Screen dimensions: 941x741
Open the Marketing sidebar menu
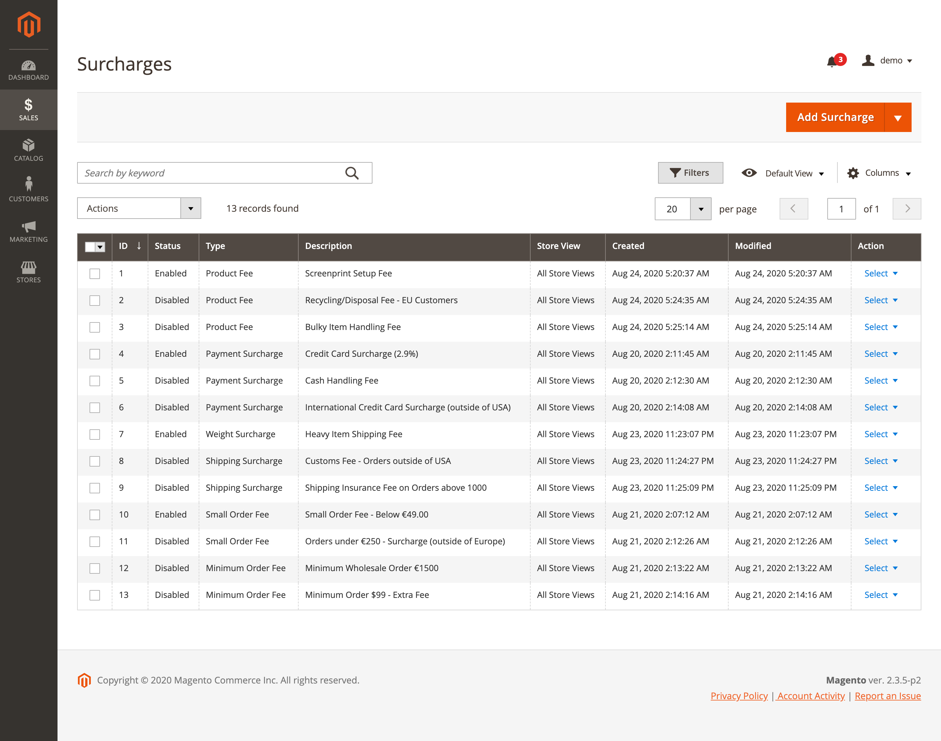pyautogui.click(x=29, y=231)
